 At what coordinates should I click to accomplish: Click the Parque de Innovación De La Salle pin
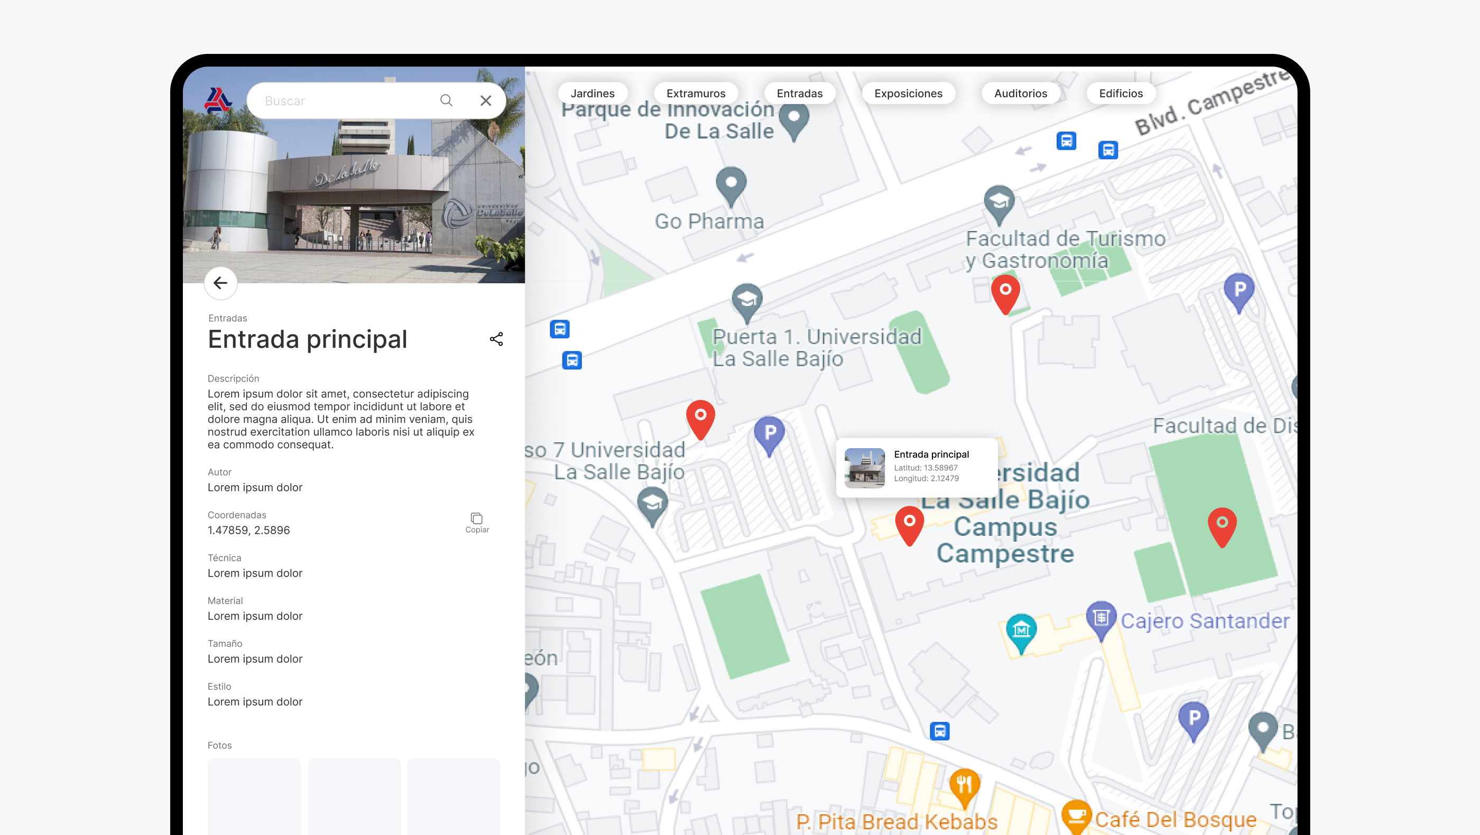(794, 122)
